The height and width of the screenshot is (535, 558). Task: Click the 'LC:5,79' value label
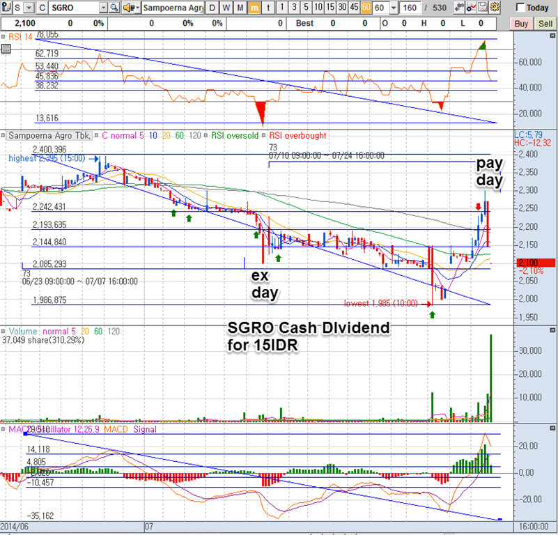(x=529, y=134)
